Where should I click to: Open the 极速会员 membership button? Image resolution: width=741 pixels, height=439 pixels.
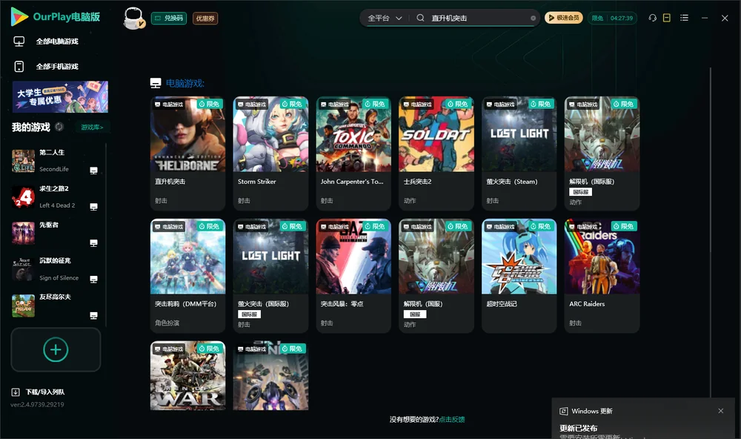pyautogui.click(x=564, y=18)
